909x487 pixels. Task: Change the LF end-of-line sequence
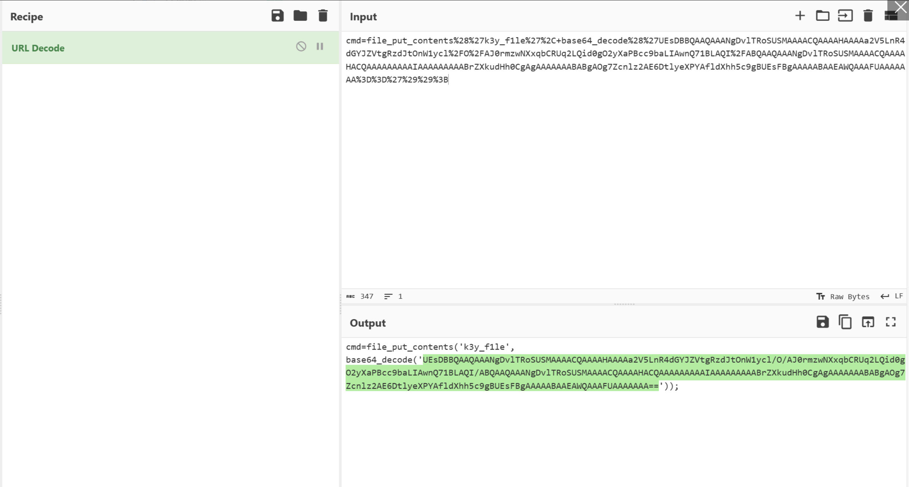coord(891,296)
